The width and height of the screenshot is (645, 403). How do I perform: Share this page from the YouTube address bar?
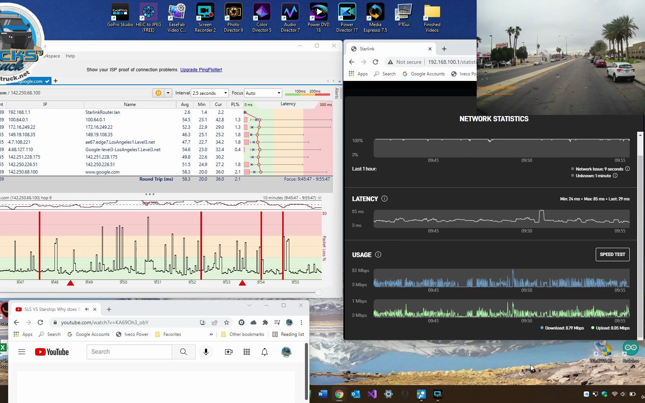point(215,322)
